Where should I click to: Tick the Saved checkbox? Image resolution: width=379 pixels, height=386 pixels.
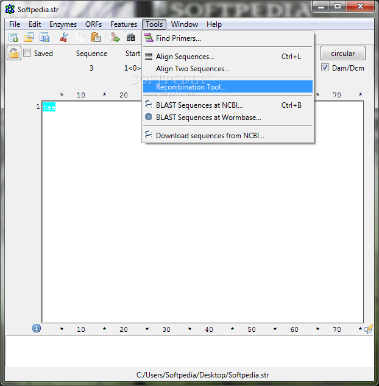[x=27, y=53]
